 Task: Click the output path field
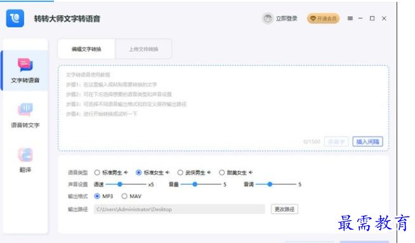(x=179, y=209)
